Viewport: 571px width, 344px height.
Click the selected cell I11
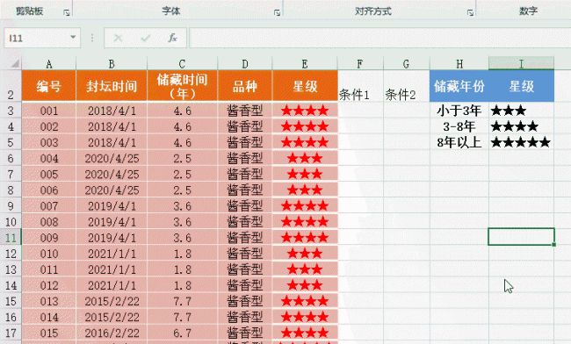click(521, 237)
